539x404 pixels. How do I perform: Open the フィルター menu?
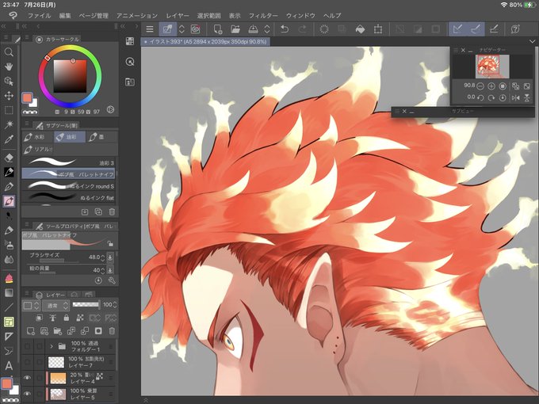(263, 16)
